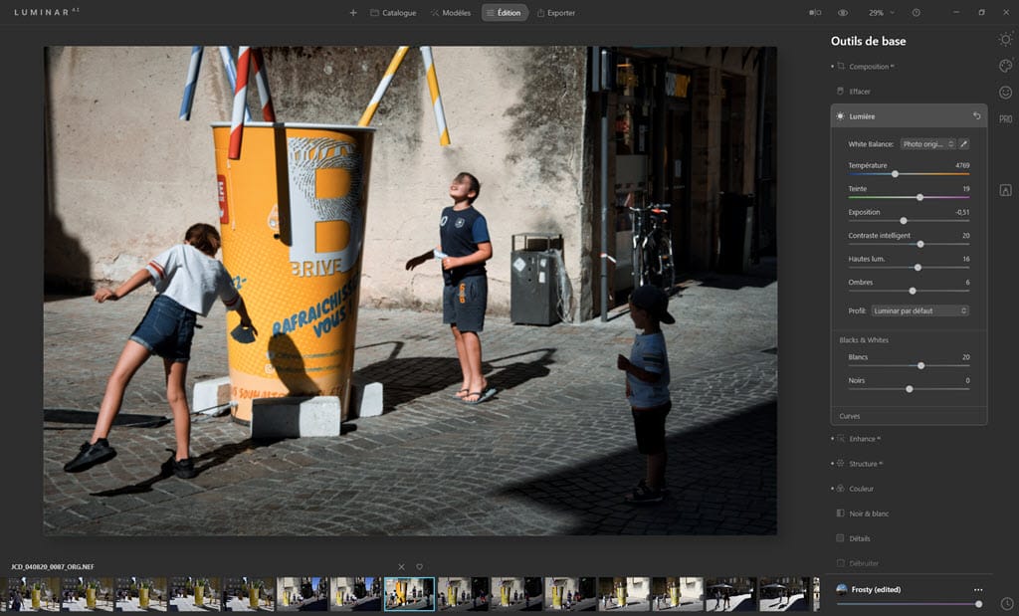Screen dimensions: 1019x616
Task: Click the Structure tool icon
Action: click(x=841, y=464)
